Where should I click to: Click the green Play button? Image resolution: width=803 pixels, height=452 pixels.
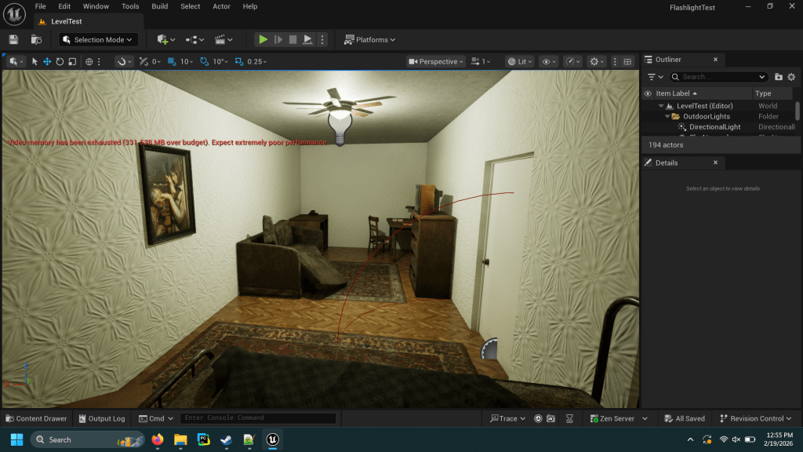coord(263,39)
